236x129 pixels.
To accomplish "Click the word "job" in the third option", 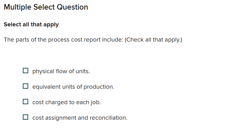I will click(95, 102).
